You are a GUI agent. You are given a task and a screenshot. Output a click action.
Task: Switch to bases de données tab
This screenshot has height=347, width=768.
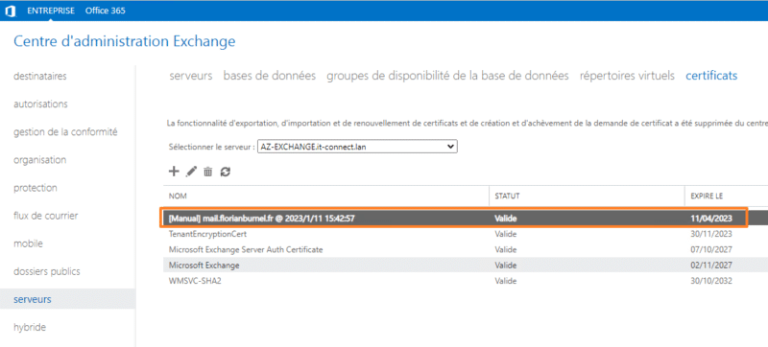click(x=270, y=76)
